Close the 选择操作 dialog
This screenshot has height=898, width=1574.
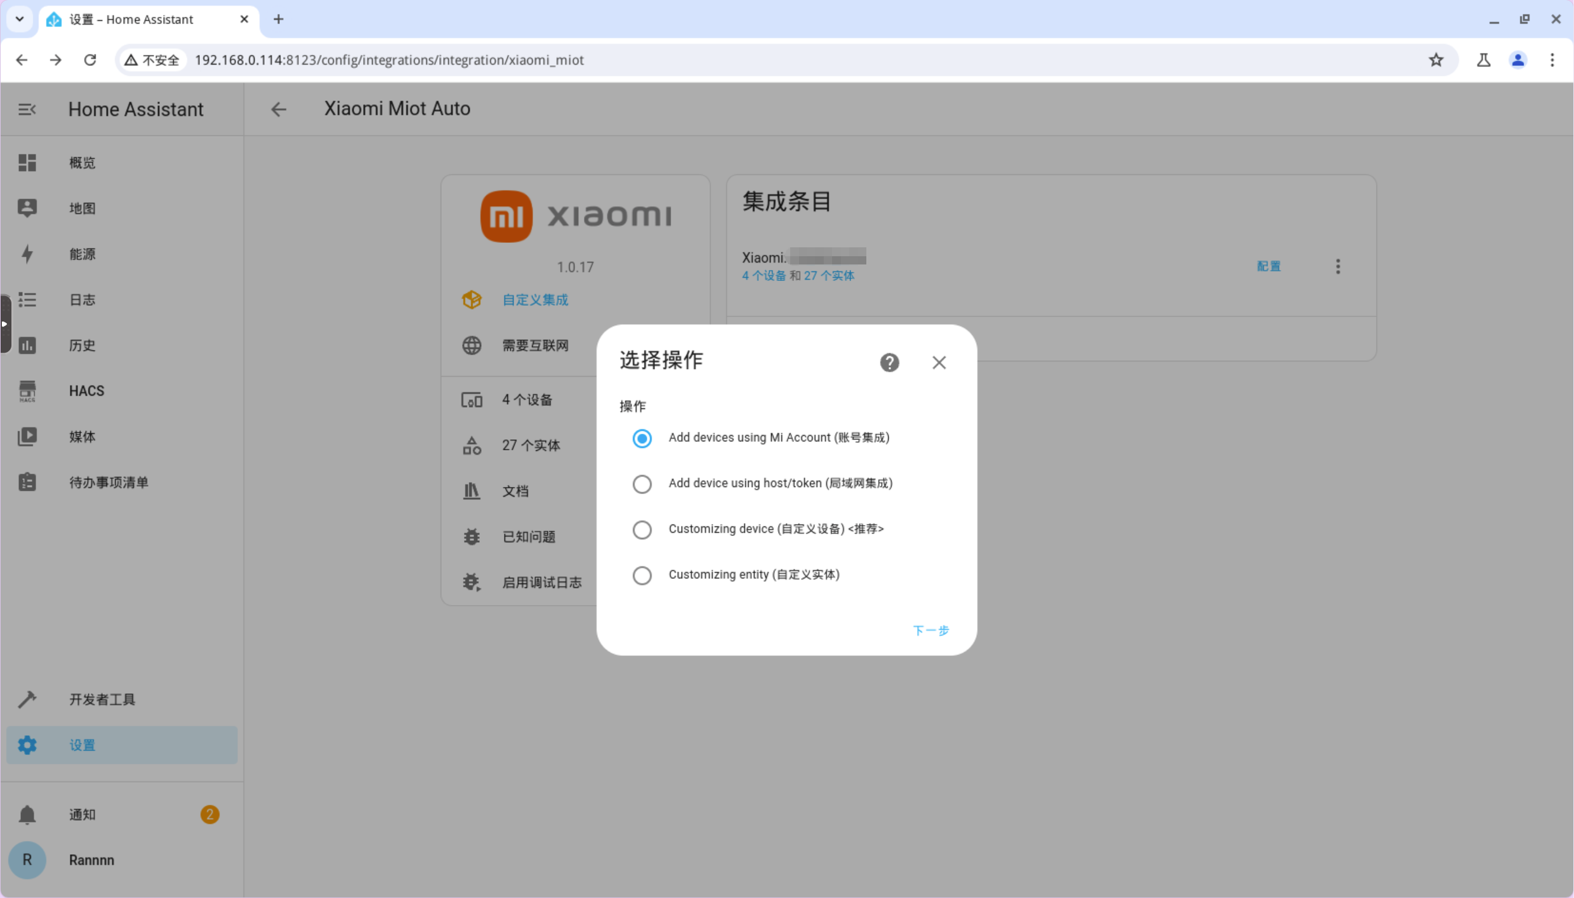click(939, 362)
